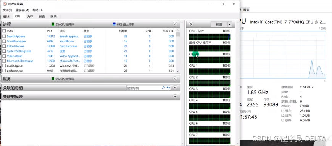Switch to the 内存 tab
This screenshot has height=146, width=332.
[30, 17]
